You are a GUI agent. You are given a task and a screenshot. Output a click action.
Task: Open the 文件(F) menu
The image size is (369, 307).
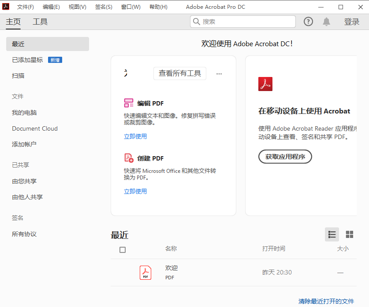click(25, 7)
